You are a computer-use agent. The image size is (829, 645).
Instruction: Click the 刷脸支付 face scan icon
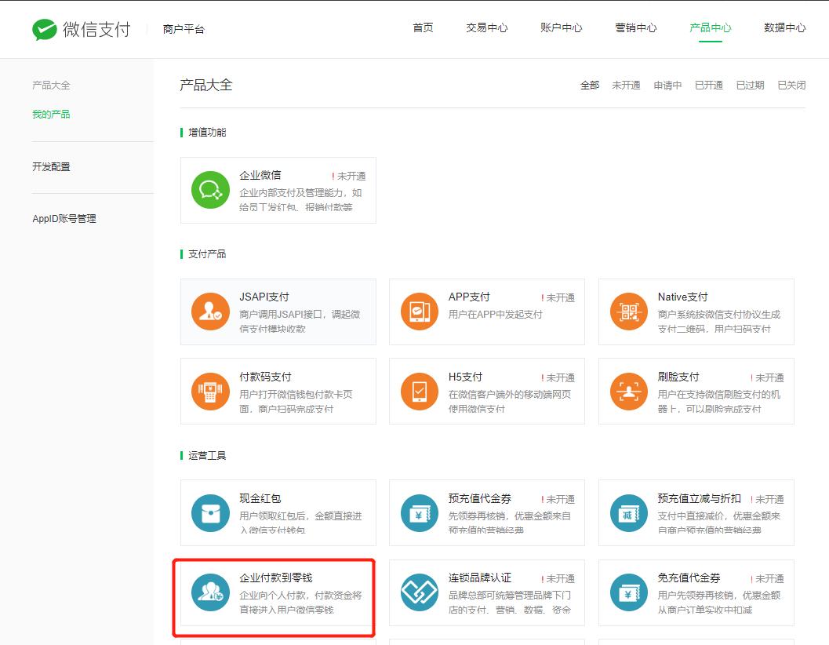click(629, 392)
